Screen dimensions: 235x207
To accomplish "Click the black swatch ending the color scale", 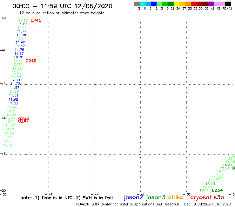I will 228,4.
